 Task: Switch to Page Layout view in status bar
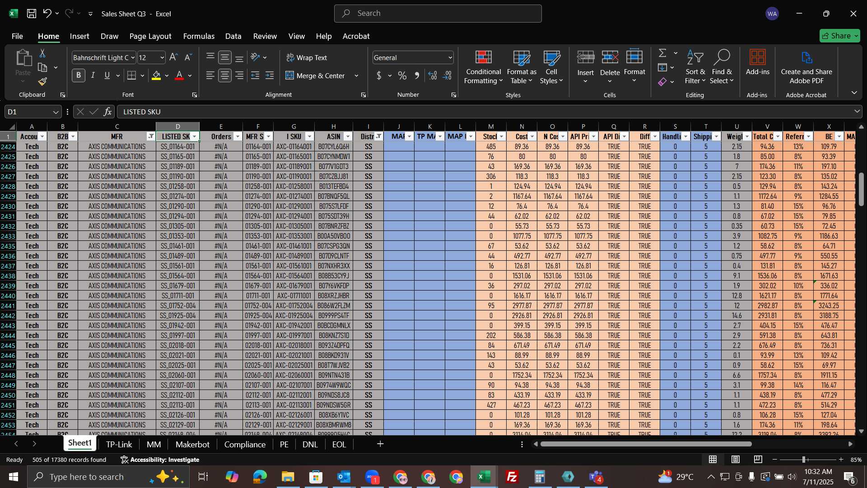(x=736, y=460)
